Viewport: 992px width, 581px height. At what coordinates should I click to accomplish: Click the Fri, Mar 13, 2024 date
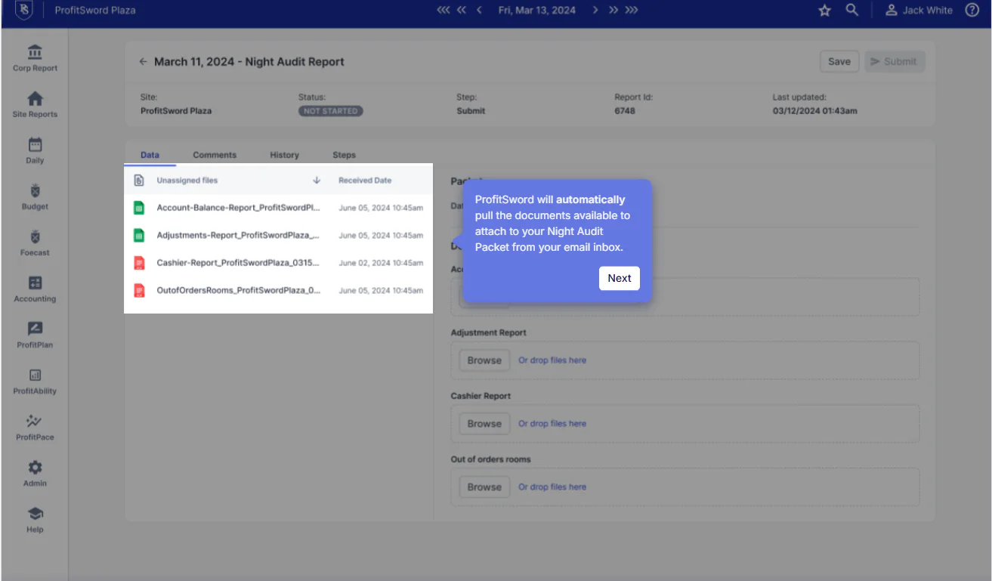[x=537, y=11]
